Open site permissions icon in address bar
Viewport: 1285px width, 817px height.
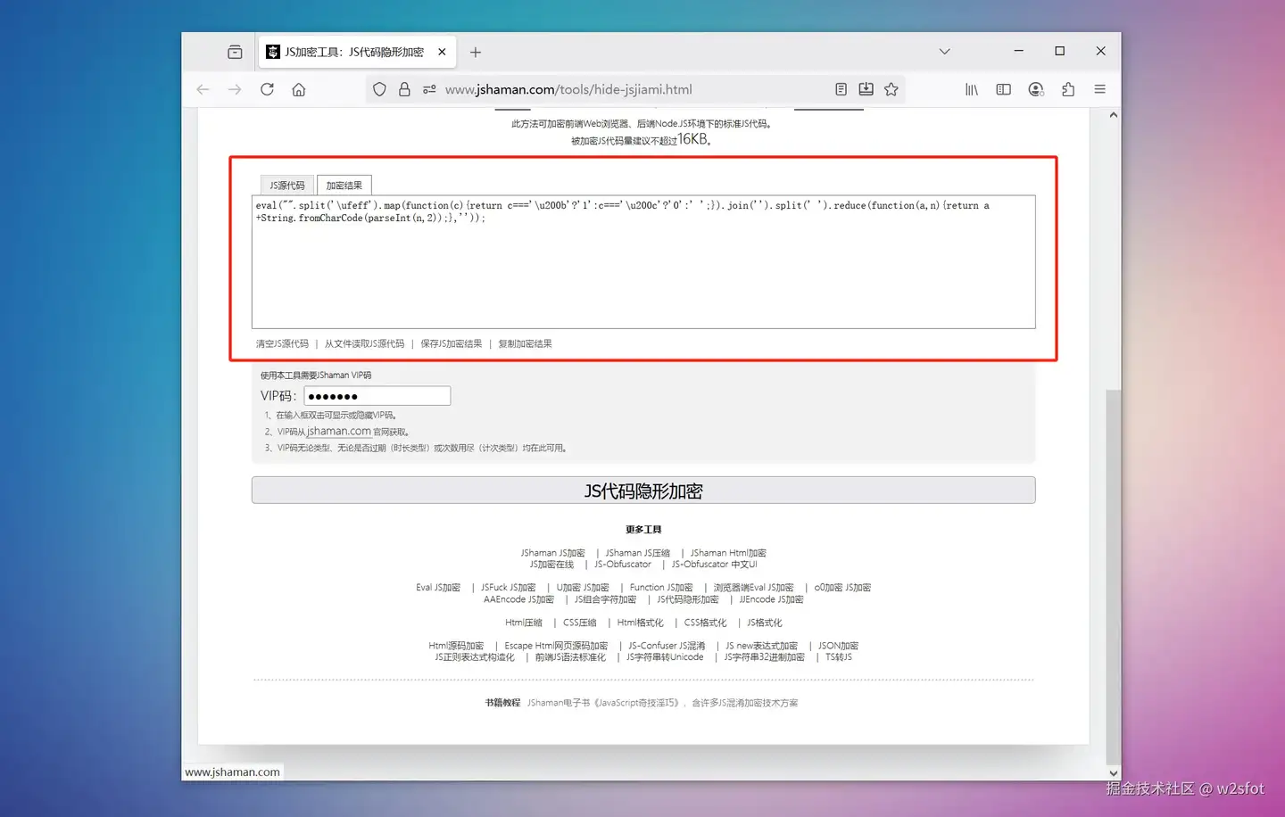[429, 89]
